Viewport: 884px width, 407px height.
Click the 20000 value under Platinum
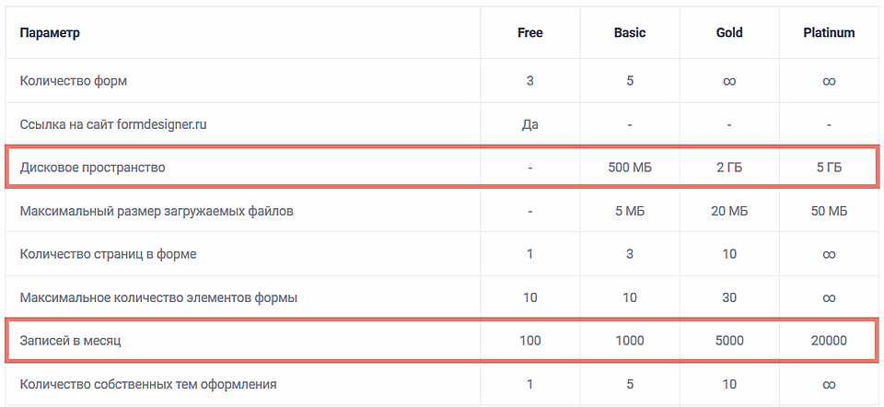829,341
